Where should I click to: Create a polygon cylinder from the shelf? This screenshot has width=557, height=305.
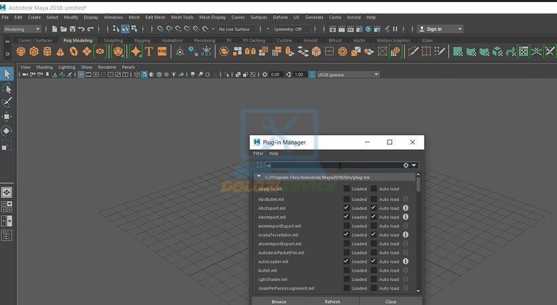48,52
